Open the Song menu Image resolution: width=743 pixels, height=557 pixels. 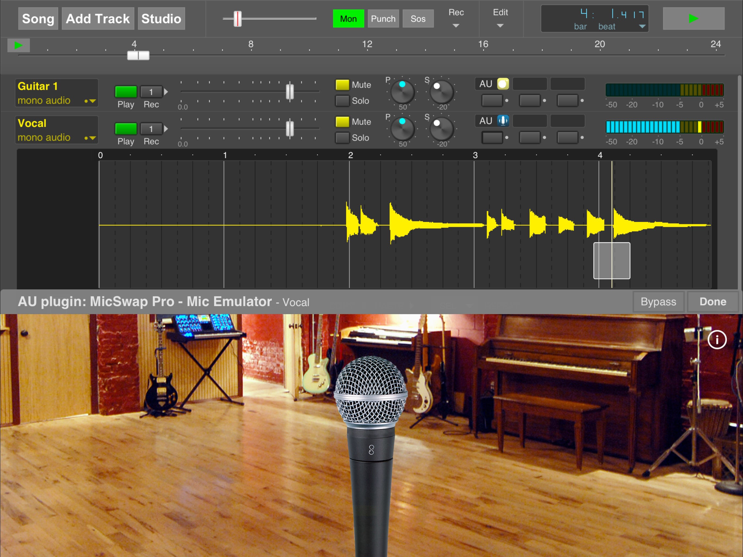(38, 18)
